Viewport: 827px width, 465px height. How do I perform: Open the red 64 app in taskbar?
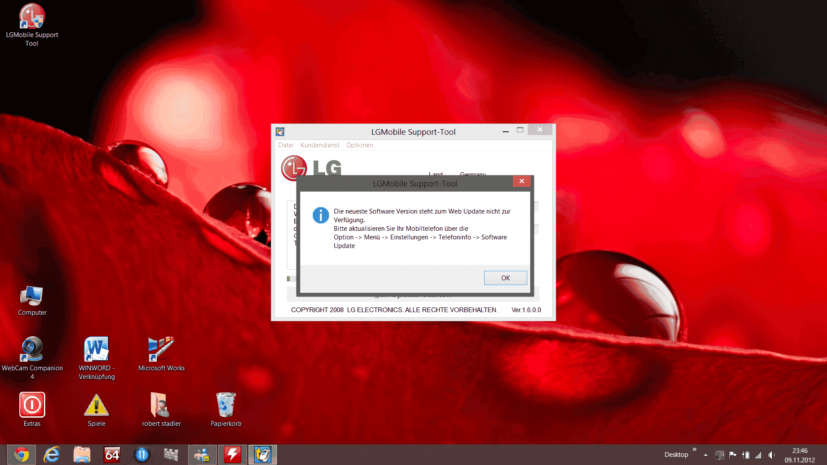tap(112, 455)
